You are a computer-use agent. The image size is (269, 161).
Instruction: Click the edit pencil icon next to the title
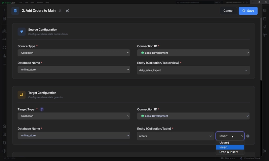(68, 11)
